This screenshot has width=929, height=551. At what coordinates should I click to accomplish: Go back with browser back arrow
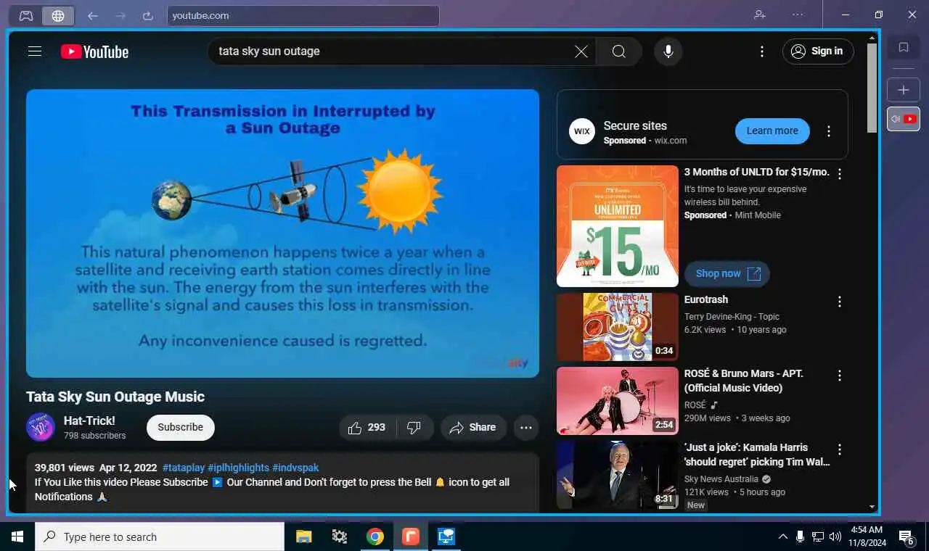92,15
